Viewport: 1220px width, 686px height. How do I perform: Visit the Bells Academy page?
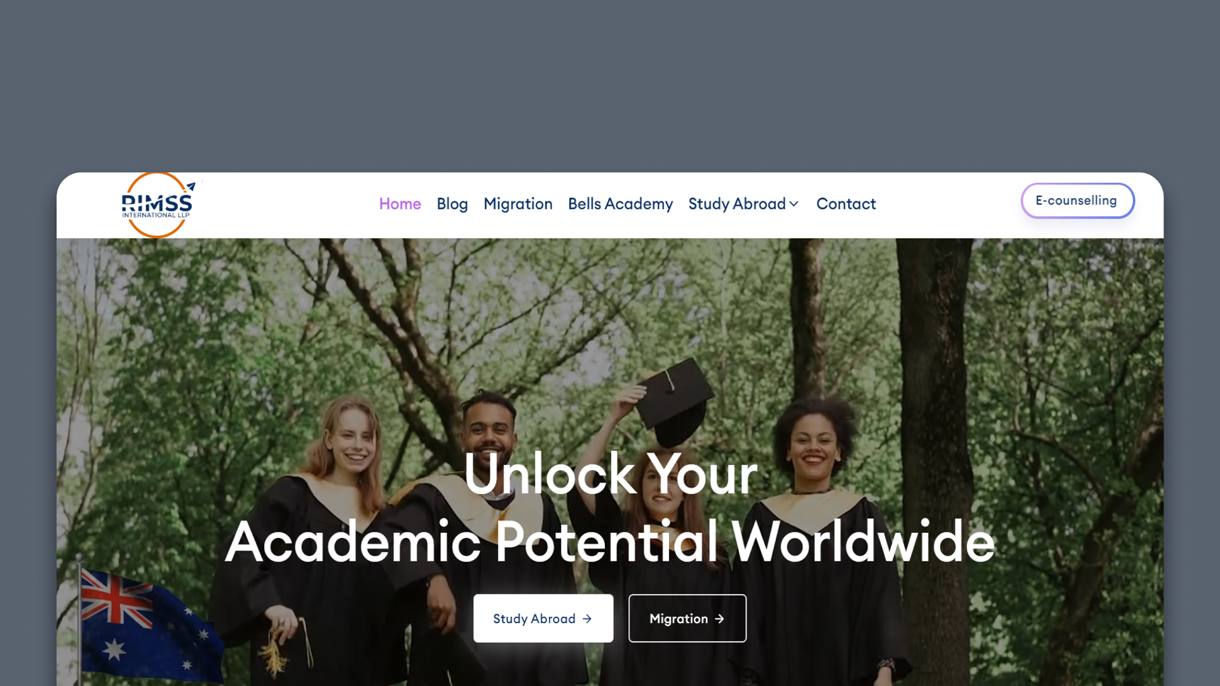point(620,204)
